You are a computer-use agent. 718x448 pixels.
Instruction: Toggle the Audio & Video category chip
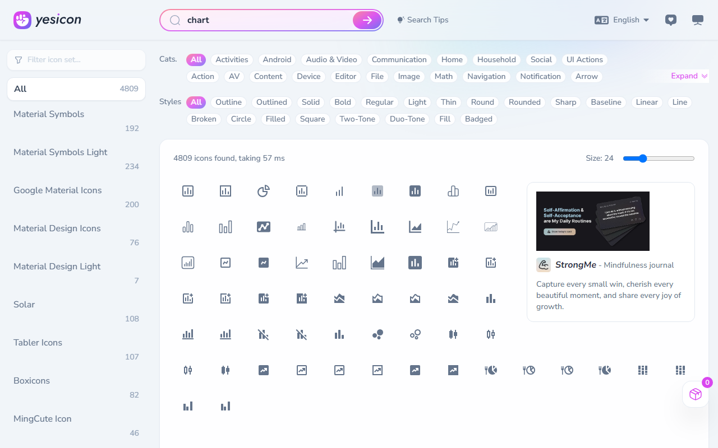click(x=332, y=60)
